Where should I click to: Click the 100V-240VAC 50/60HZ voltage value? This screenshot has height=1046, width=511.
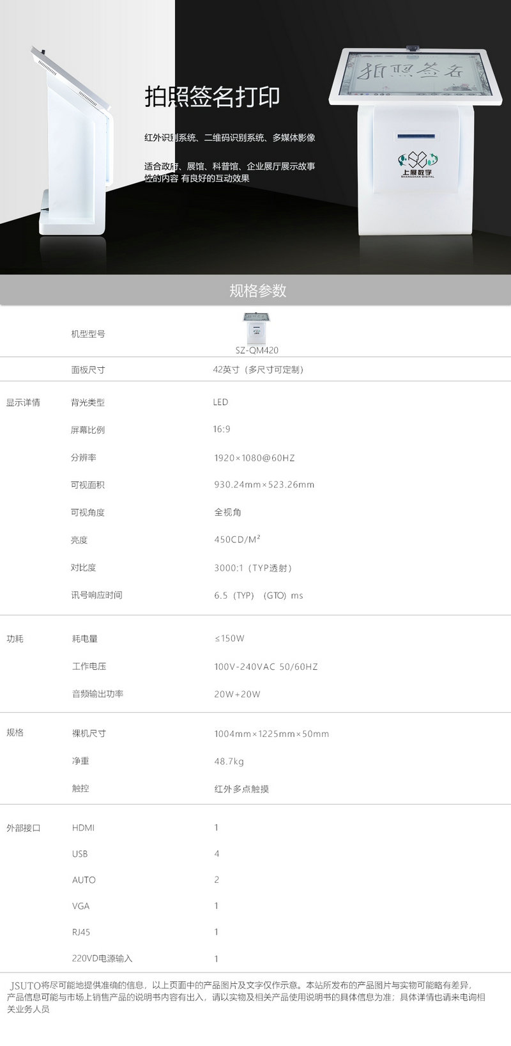pyautogui.click(x=266, y=667)
